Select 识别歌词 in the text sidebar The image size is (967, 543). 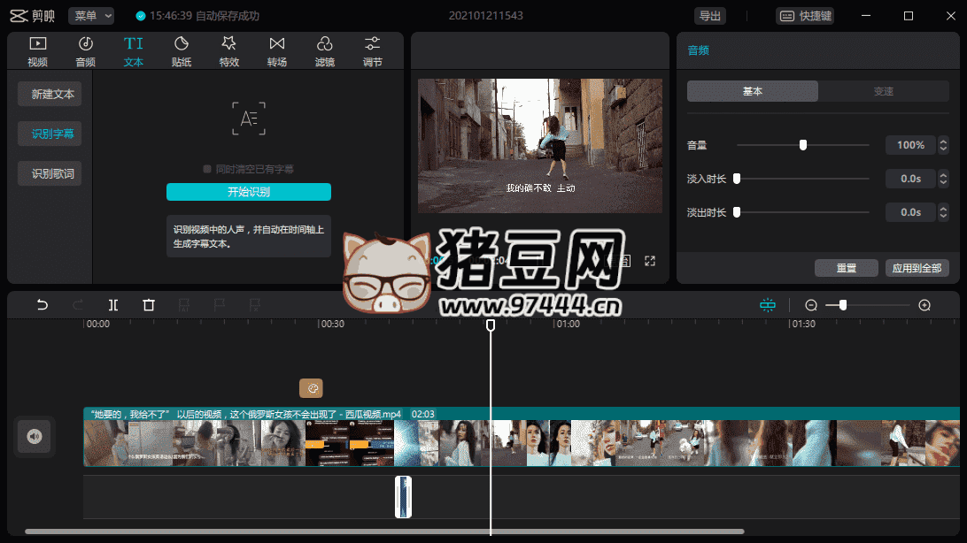53,174
